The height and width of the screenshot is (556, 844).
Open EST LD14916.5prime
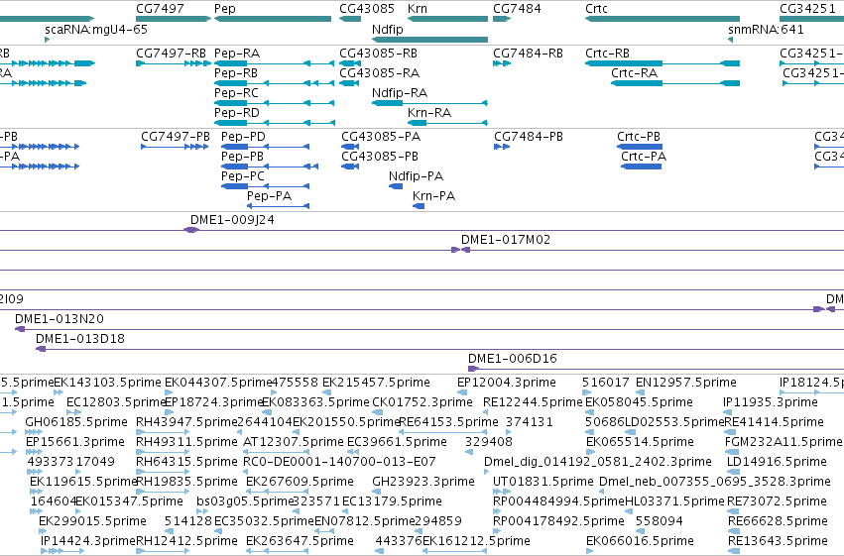pyautogui.click(x=777, y=462)
